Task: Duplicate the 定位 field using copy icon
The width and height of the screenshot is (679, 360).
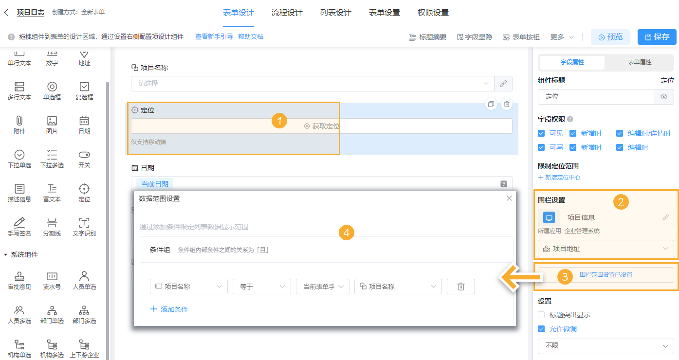Action: [x=491, y=104]
